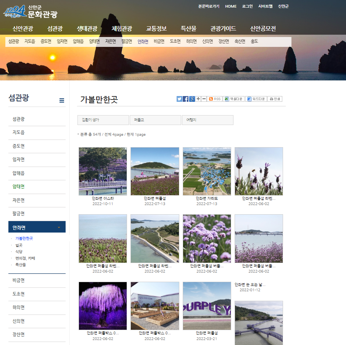Open 식당 under the 안좌면 submenu
The height and width of the screenshot is (345, 346).
tap(19, 252)
